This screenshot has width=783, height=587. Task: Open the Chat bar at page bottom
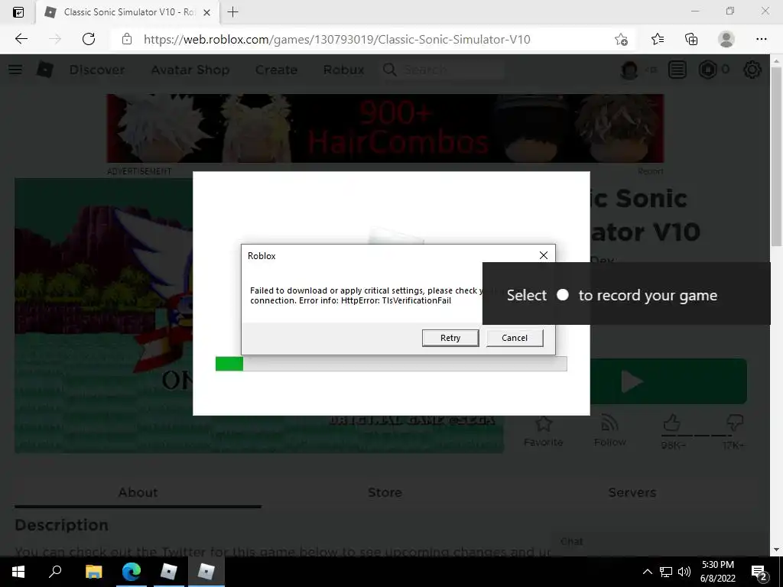(659, 542)
